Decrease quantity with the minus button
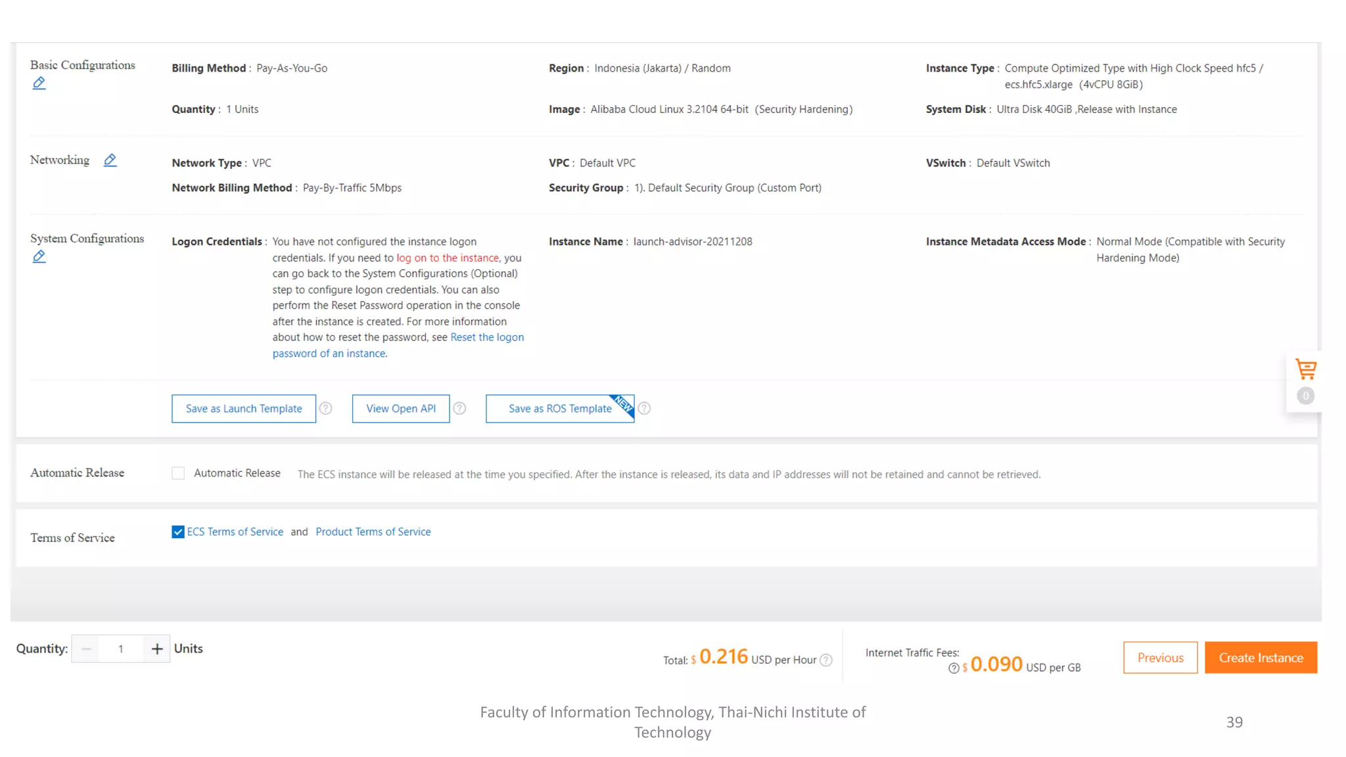 point(86,649)
